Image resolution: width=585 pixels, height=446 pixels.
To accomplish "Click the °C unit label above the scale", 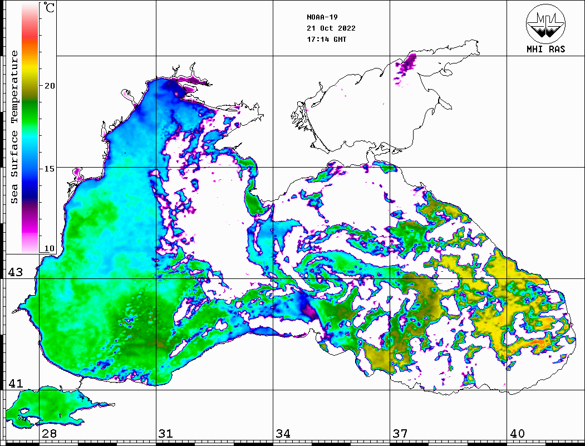I will [50, 8].
